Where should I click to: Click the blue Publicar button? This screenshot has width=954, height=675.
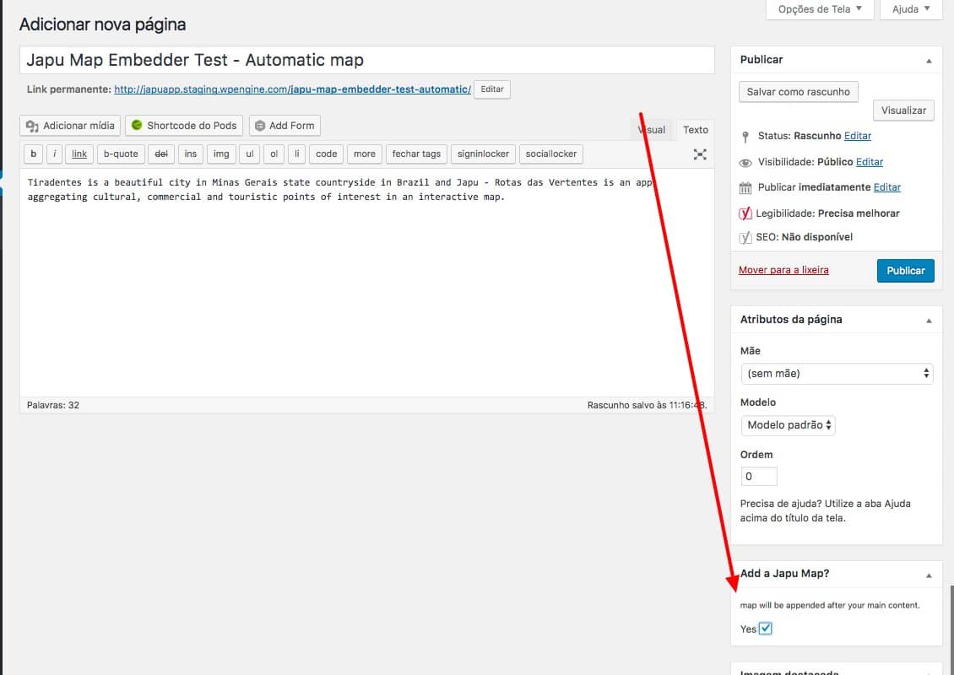click(x=905, y=271)
